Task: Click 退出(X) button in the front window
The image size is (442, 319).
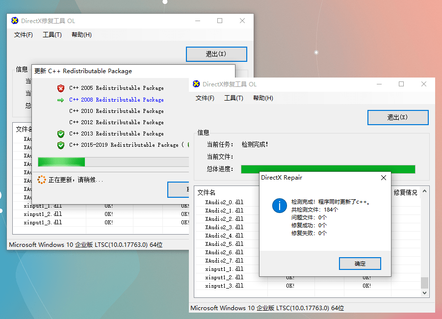Action: tap(398, 117)
